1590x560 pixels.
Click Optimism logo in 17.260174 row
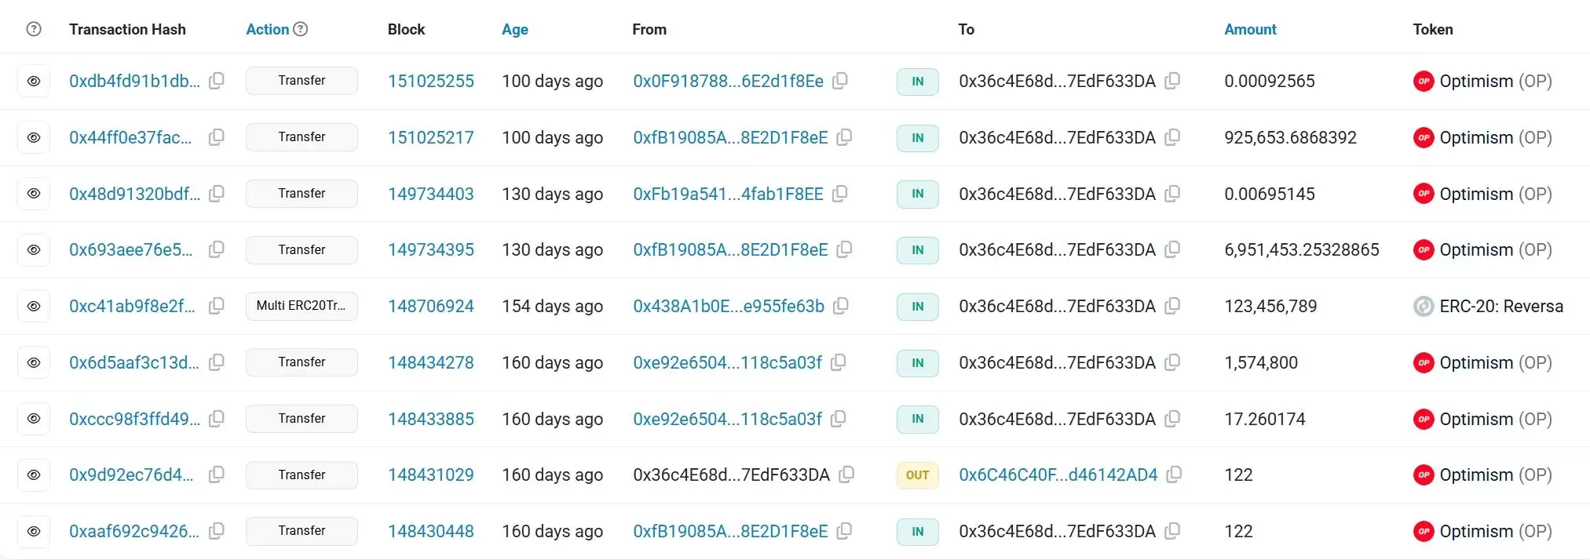(x=1424, y=419)
